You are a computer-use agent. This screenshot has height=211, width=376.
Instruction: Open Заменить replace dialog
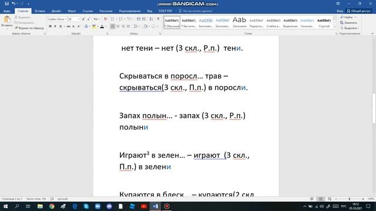point(348,23)
